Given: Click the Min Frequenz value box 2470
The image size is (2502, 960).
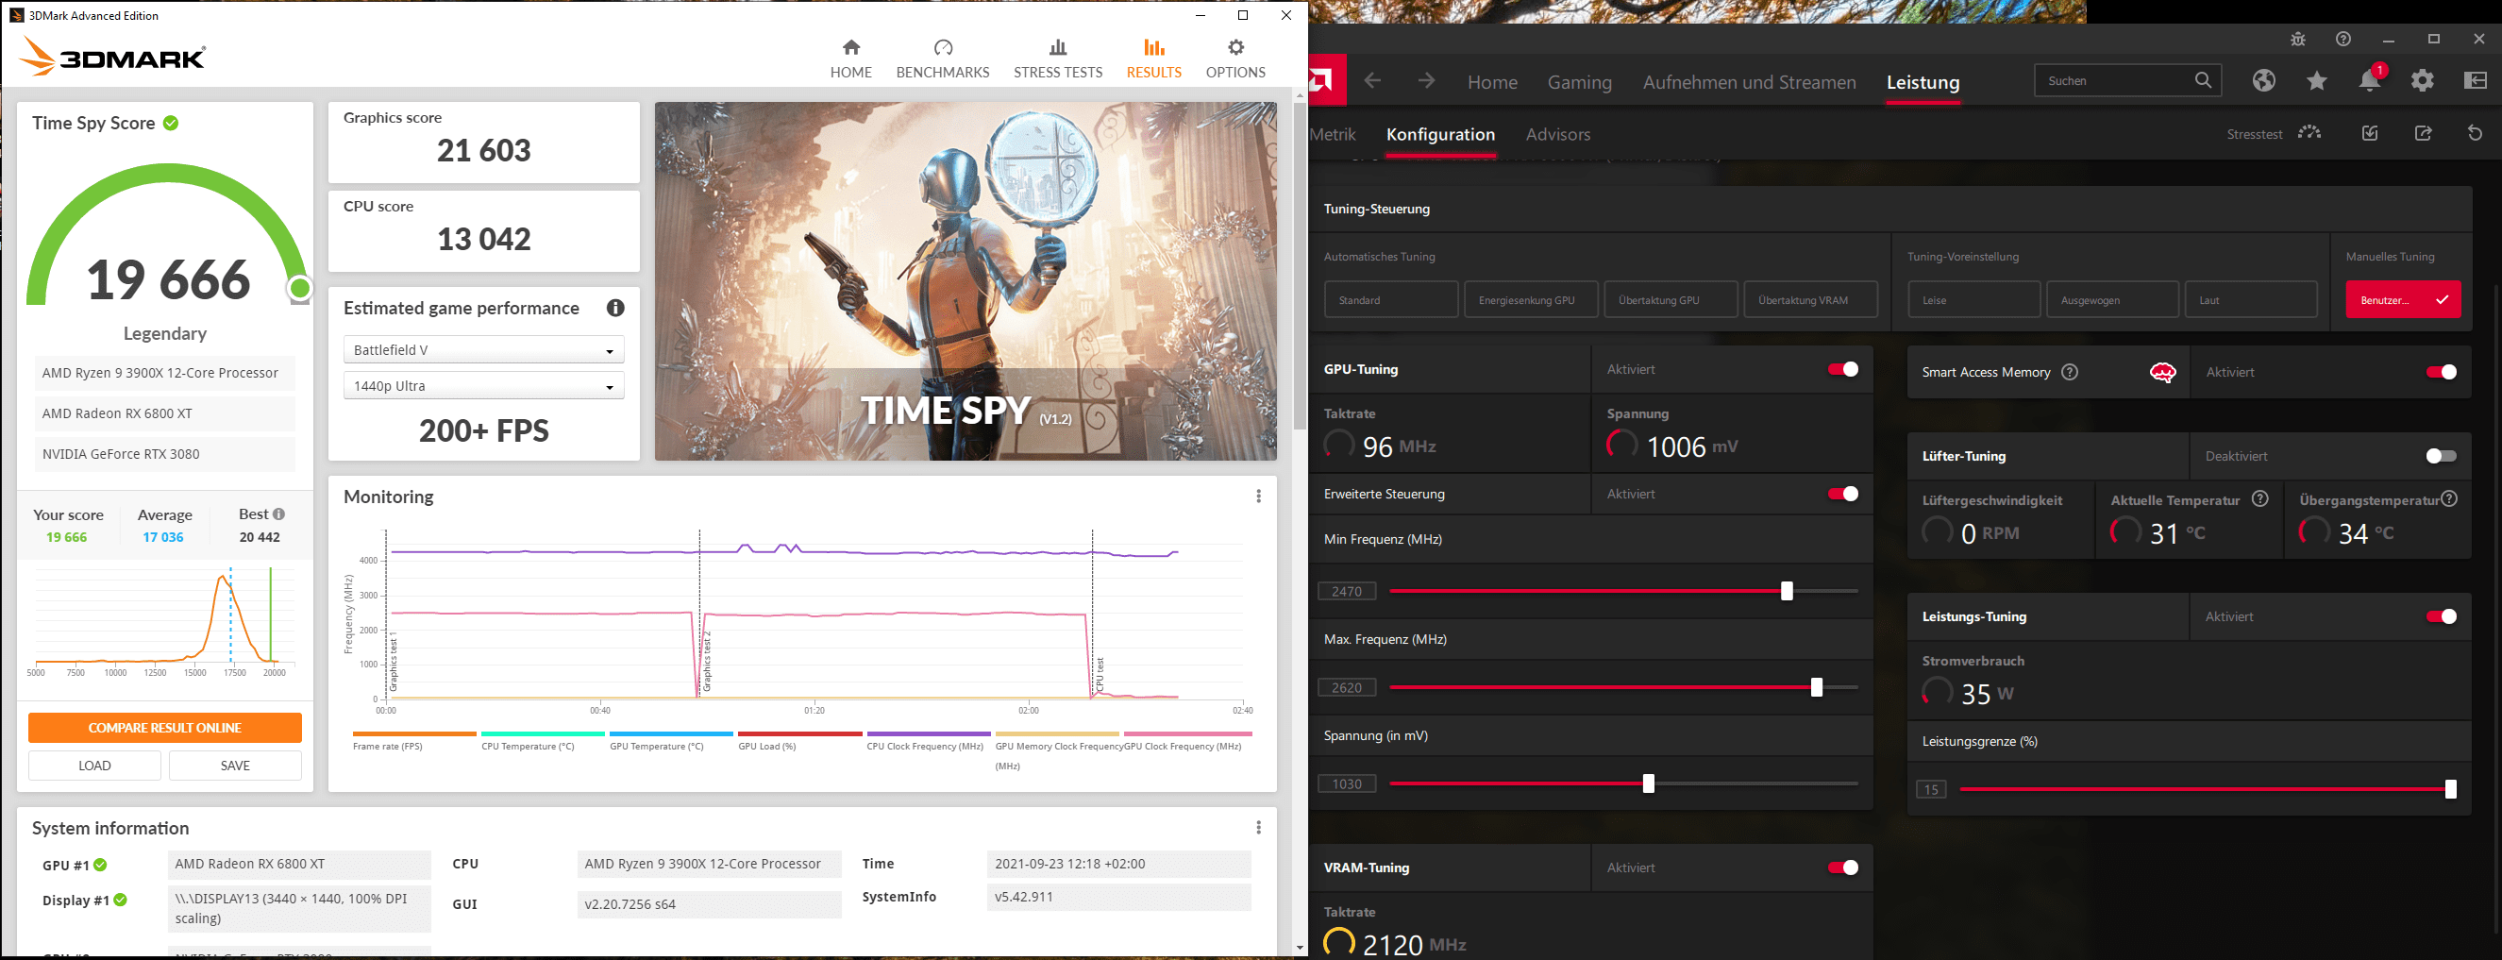Looking at the screenshot, I should pos(1347,591).
